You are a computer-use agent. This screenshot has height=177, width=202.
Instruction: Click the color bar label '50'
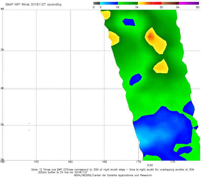(x=161, y=7)
